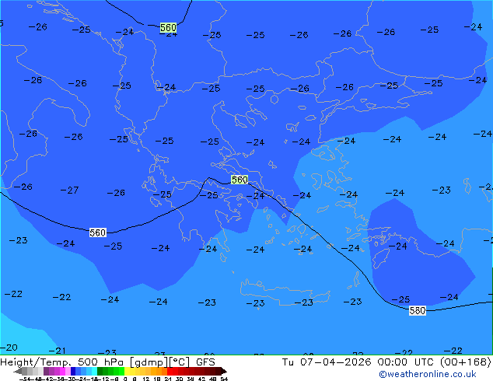The width and height of the screenshot is (493, 381).
Task: Click the GFS model label
Action: point(205,362)
